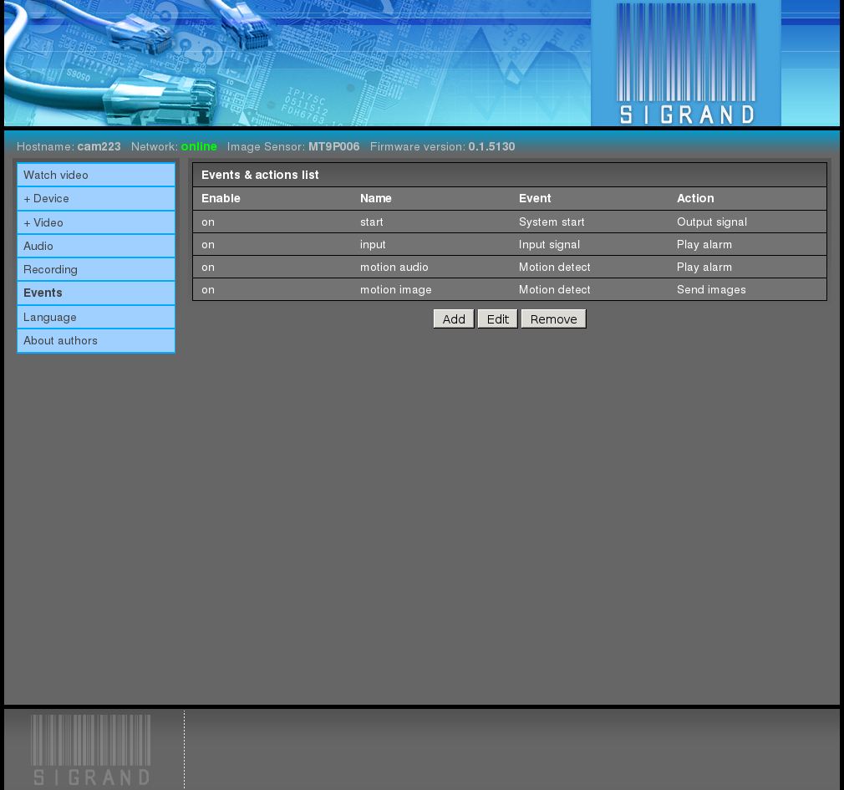Go to the Audio settings
This screenshot has height=790, width=844.
(96, 246)
